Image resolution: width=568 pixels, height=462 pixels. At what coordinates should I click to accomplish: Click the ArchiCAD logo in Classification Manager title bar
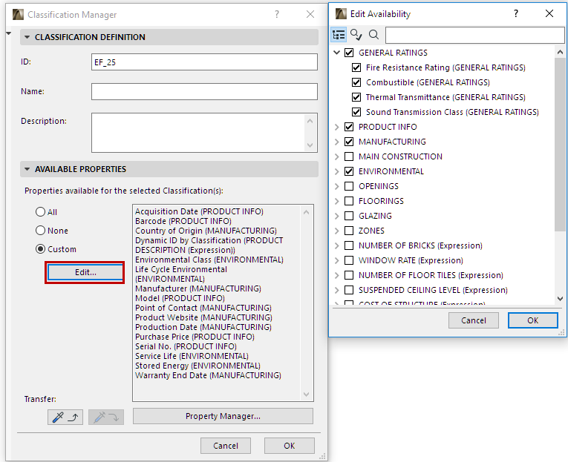point(18,15)
